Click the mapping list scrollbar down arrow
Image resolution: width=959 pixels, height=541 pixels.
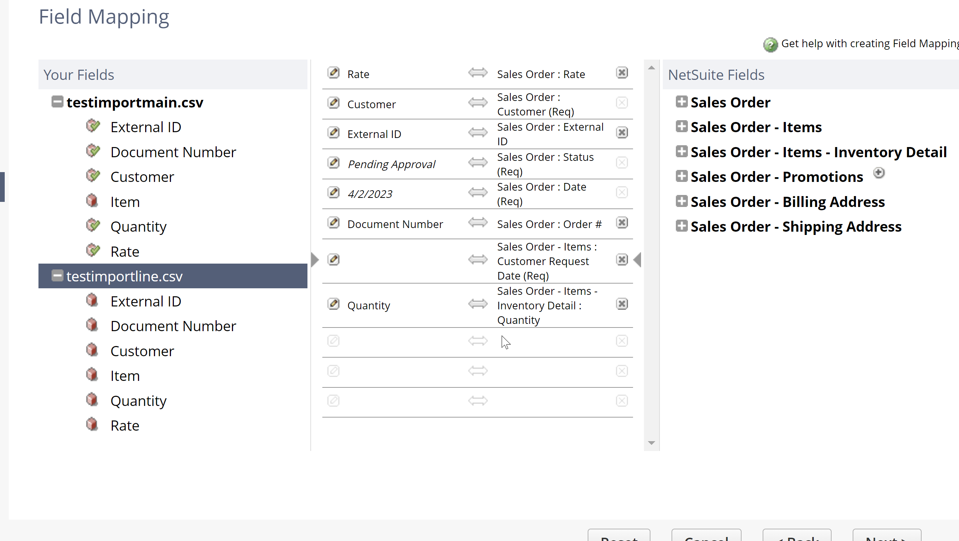[651, 443]
